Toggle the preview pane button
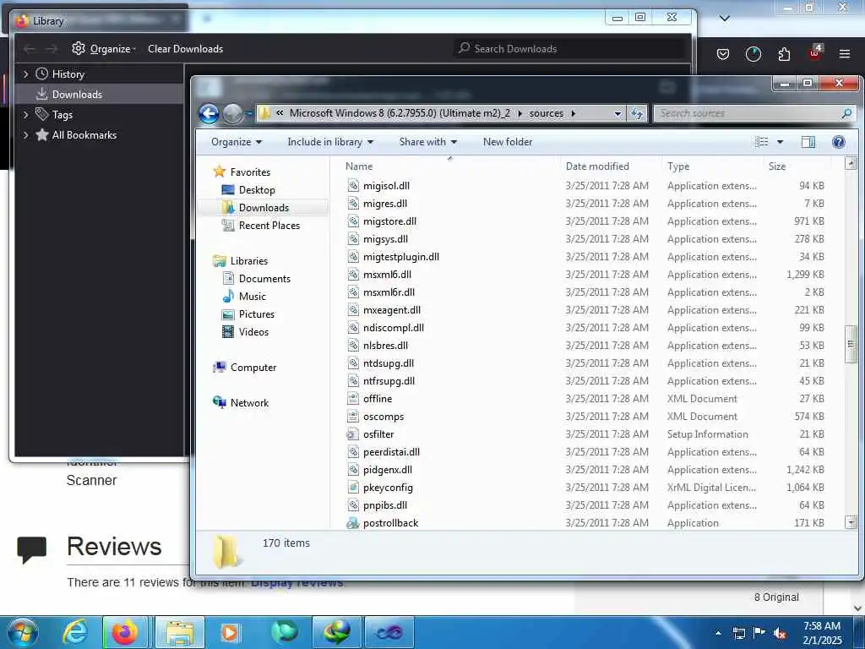 808,142
